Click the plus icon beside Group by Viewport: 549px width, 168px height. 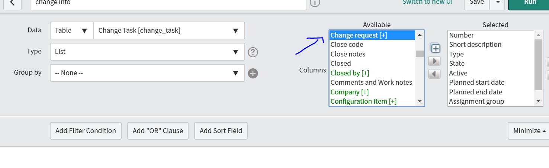click(253, 73)
